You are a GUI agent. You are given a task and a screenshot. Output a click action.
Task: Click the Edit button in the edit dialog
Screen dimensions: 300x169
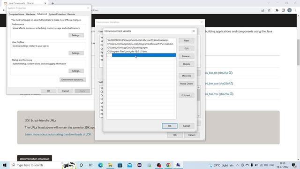pos(187,48)
